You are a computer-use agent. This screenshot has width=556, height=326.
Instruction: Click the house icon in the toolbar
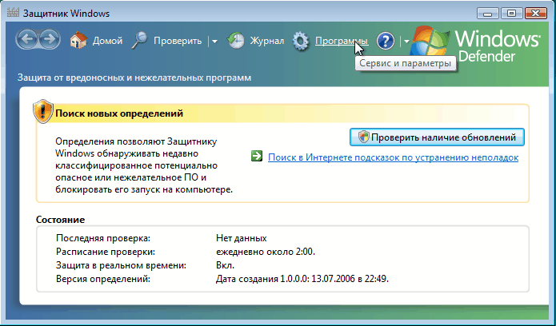click(x=78, y=40)
